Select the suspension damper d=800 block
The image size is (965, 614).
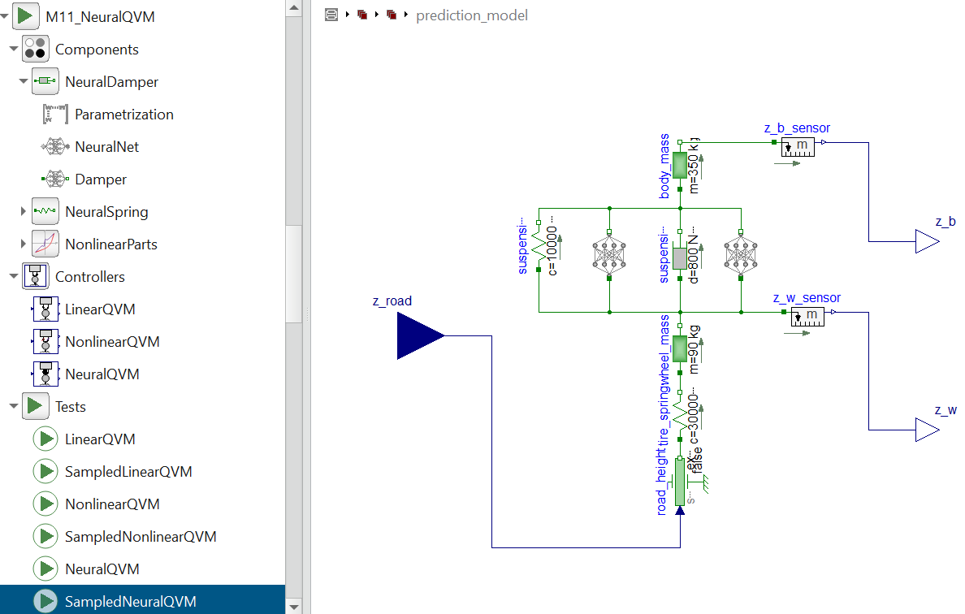(679, 258)
